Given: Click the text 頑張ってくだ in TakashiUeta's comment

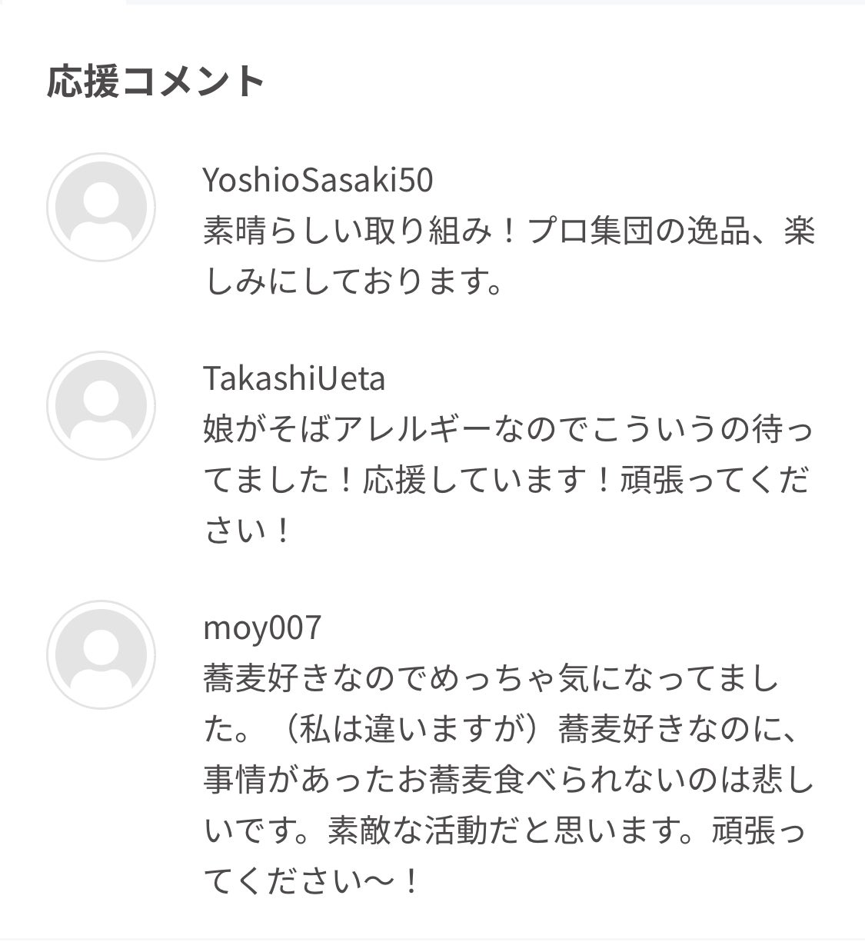Looking at the screenshot, I should [715, 480].
